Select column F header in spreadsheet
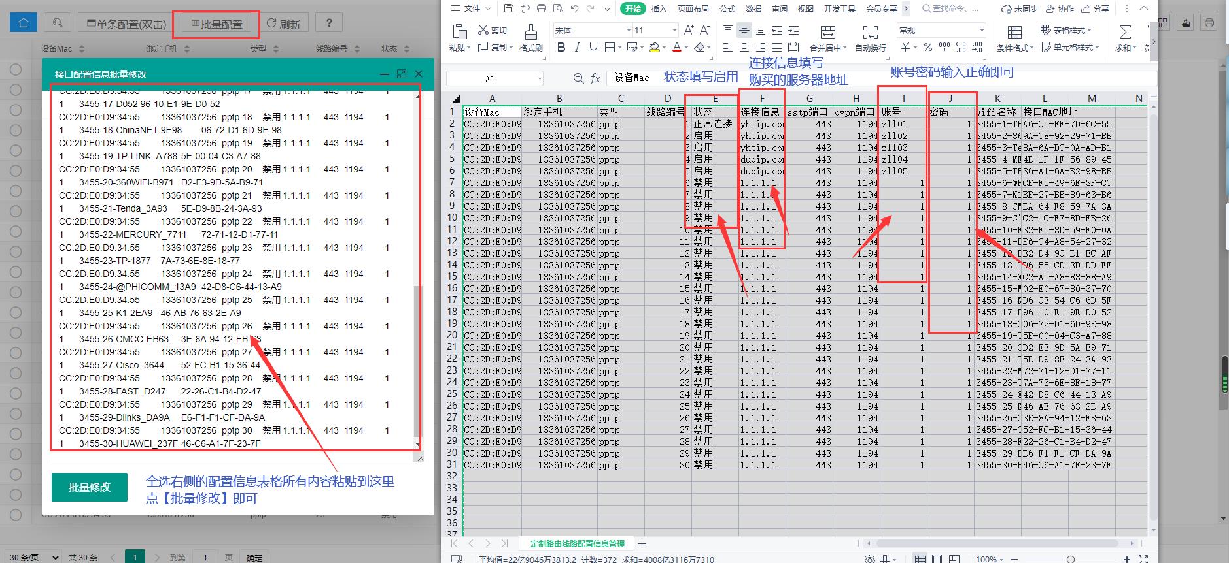This screenshot has height=563, width=1229. coord(762,99)
